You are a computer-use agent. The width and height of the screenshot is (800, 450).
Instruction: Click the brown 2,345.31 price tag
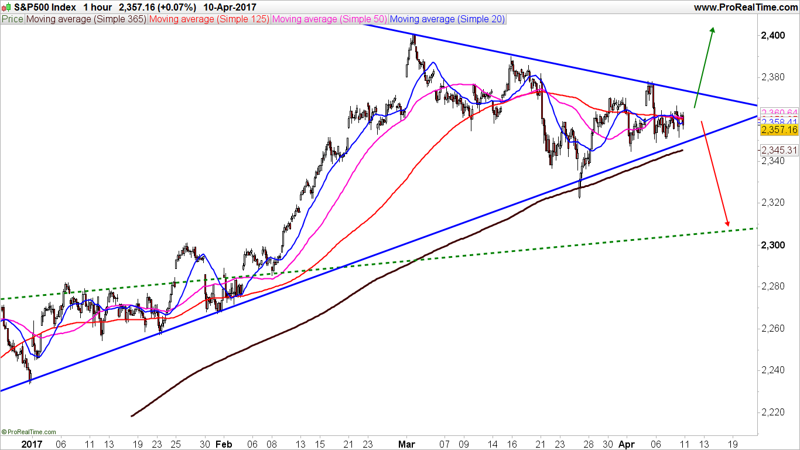point(779,151)
